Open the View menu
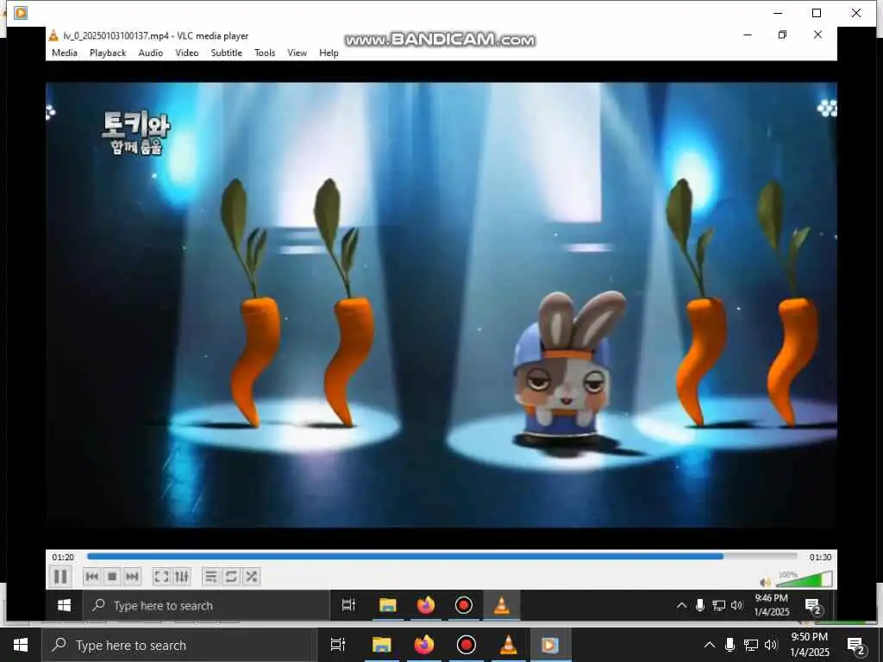This screenshot has height=662, width=883. [x=297, y=53]
